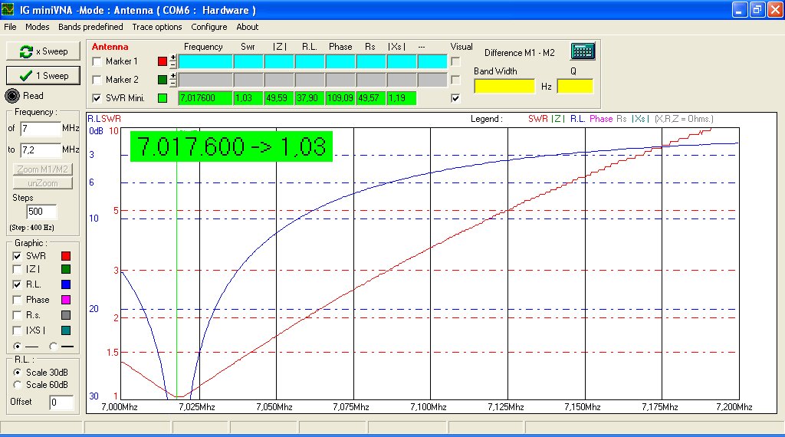Select thin line style radio button

click(x=18, y=346)
